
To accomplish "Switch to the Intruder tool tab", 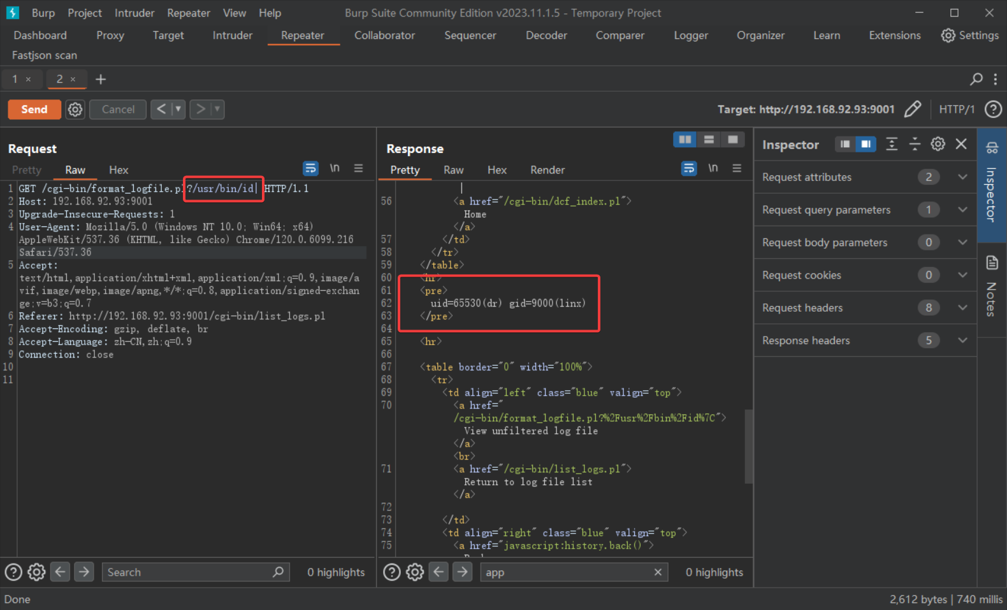I will coord(233,36).
